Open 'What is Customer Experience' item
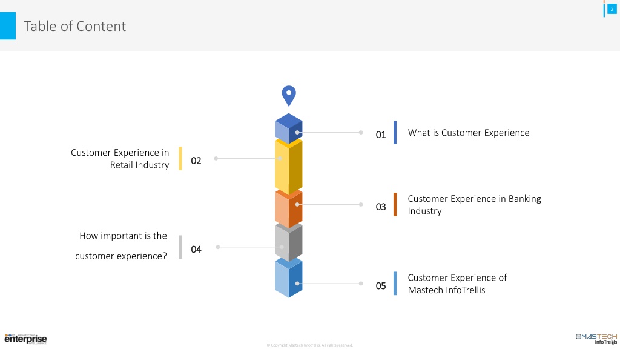Image resolution: width=620 pixels, height=349 pixels. 469,133
